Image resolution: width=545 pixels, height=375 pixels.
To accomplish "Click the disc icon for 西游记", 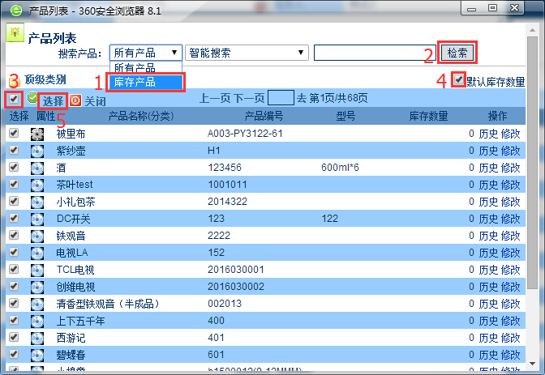I will click(37, 338).
